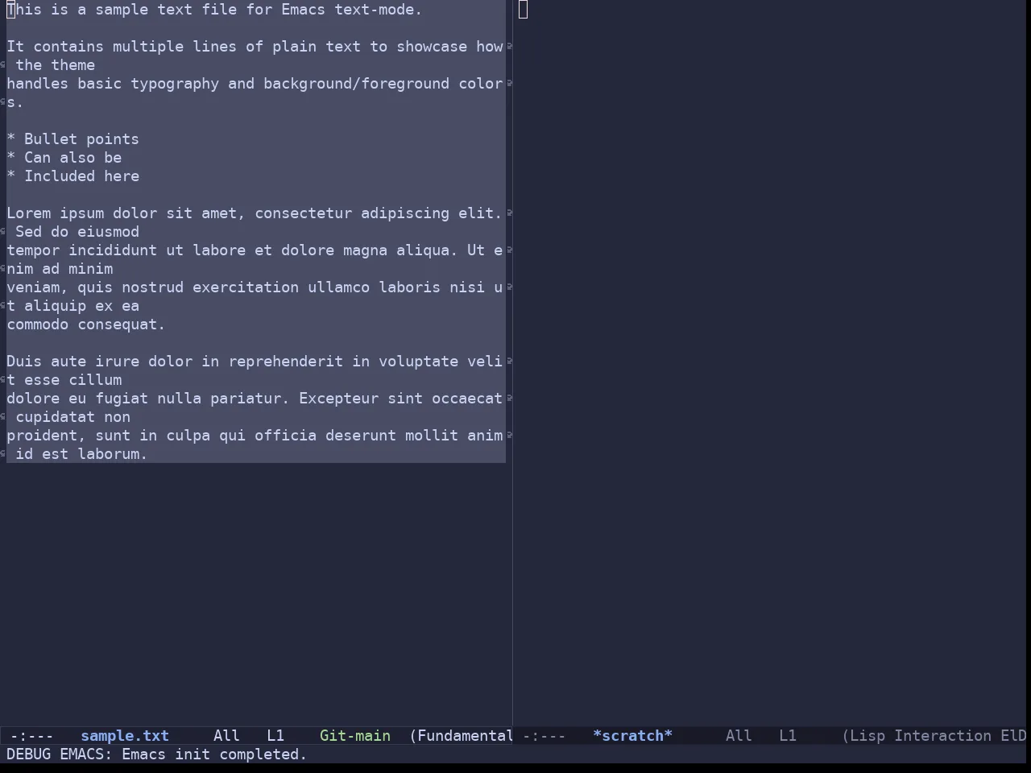The image size is (1031, 773).
Task: Click the All position indicator for *scratch*
Action: pyautogui.click(x=739, y=736)
